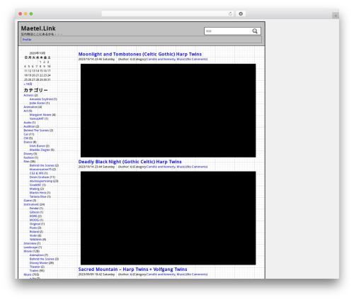Open MOOG subcategory
Image resolution: width=354 pixels, height=300 pixels.
click(x=34, y=220)
